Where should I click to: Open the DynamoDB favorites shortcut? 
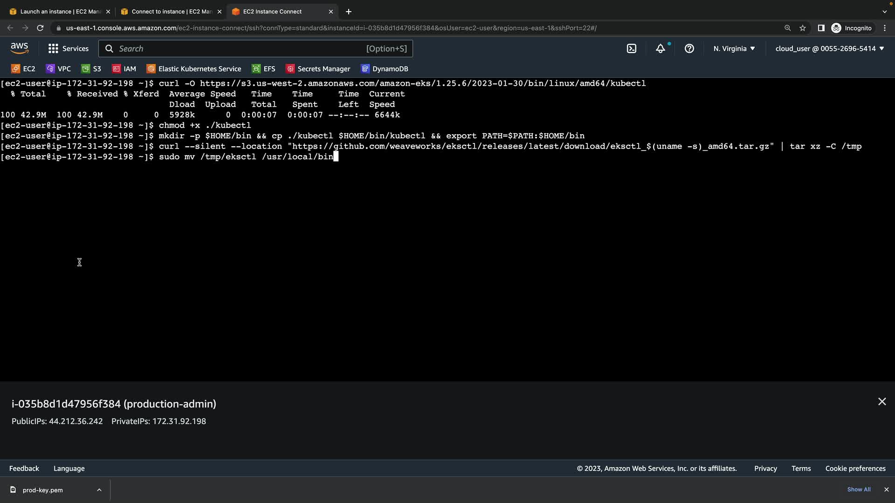click(x=385, y=69)
